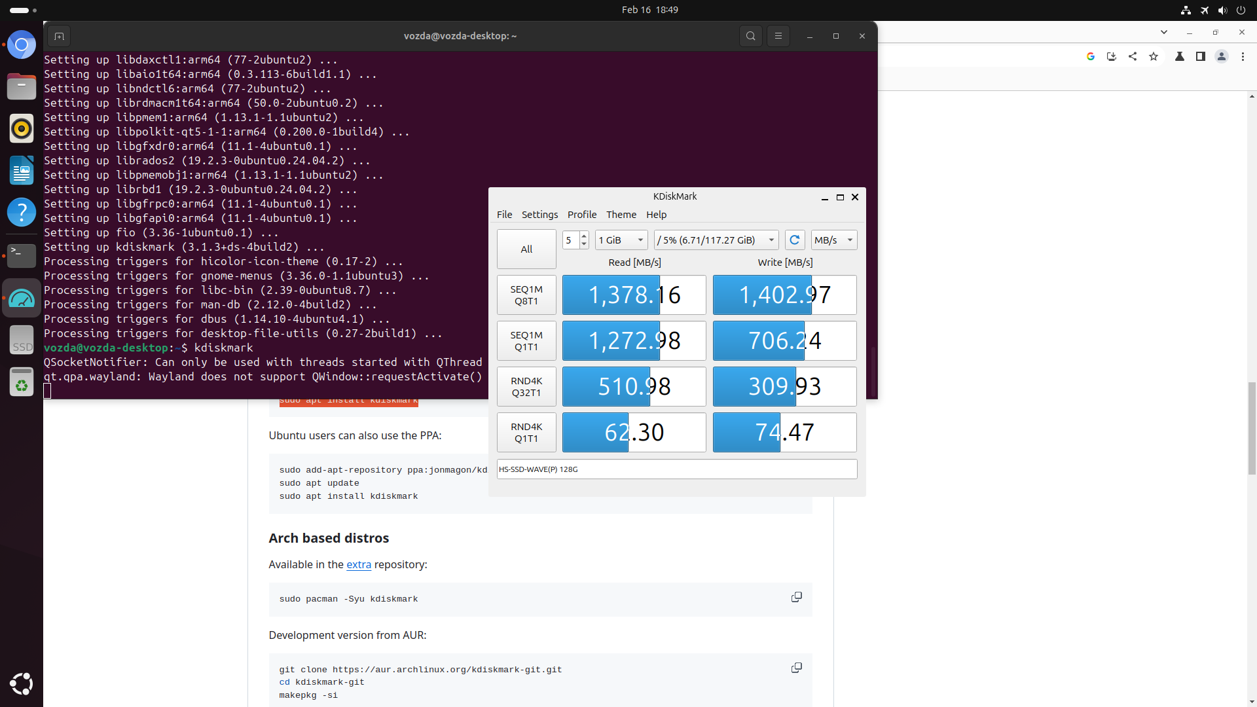
Task: Copy the git clone AUR commands
Action: 797,668
